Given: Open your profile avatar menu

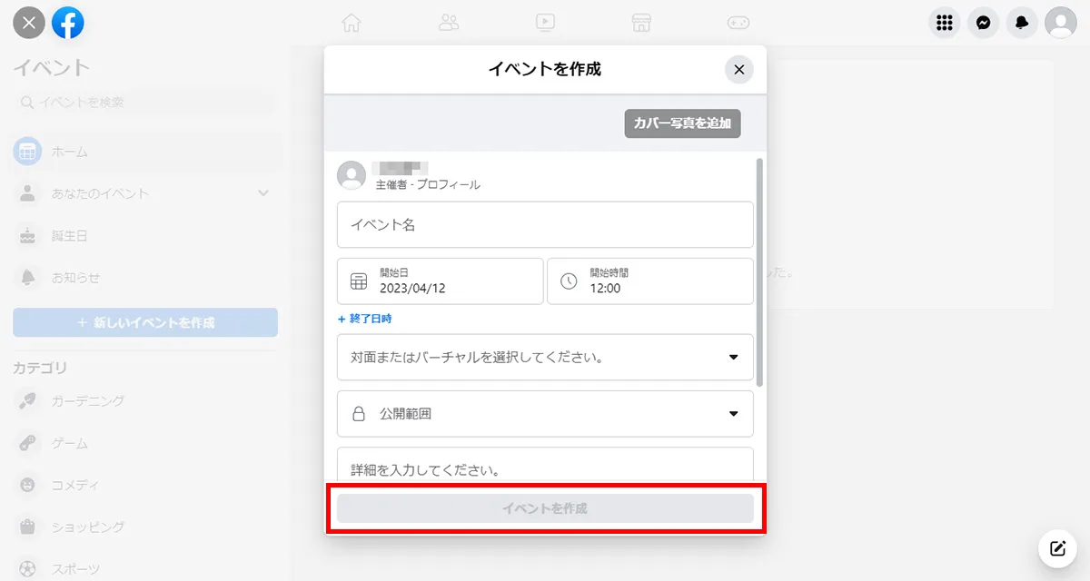Looking at the screenshot, I should [x=1060, y=23].
